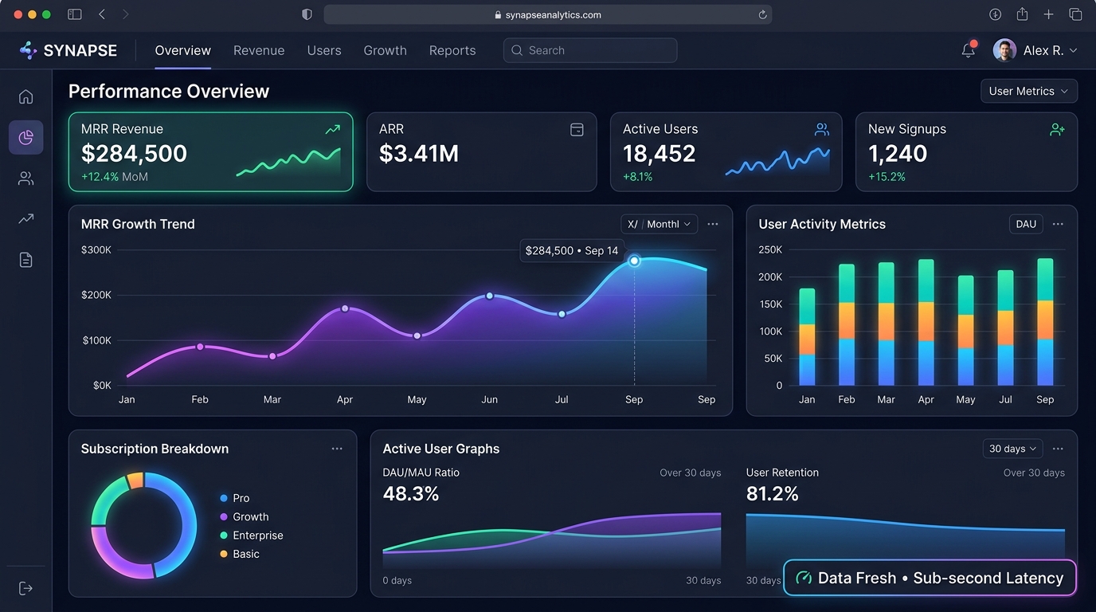
Task: Open User Activity Metrics more options menu
Action: [1058, 224]
